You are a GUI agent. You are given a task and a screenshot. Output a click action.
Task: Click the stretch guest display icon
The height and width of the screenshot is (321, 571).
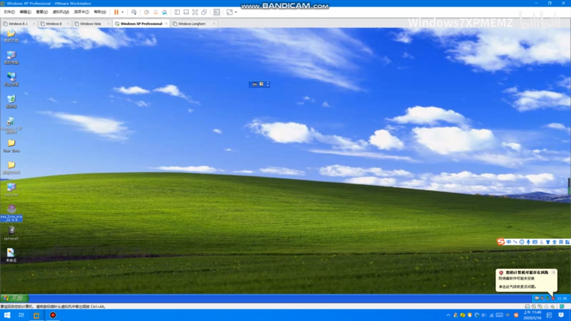pyautogui.click(x=229, y=12)
